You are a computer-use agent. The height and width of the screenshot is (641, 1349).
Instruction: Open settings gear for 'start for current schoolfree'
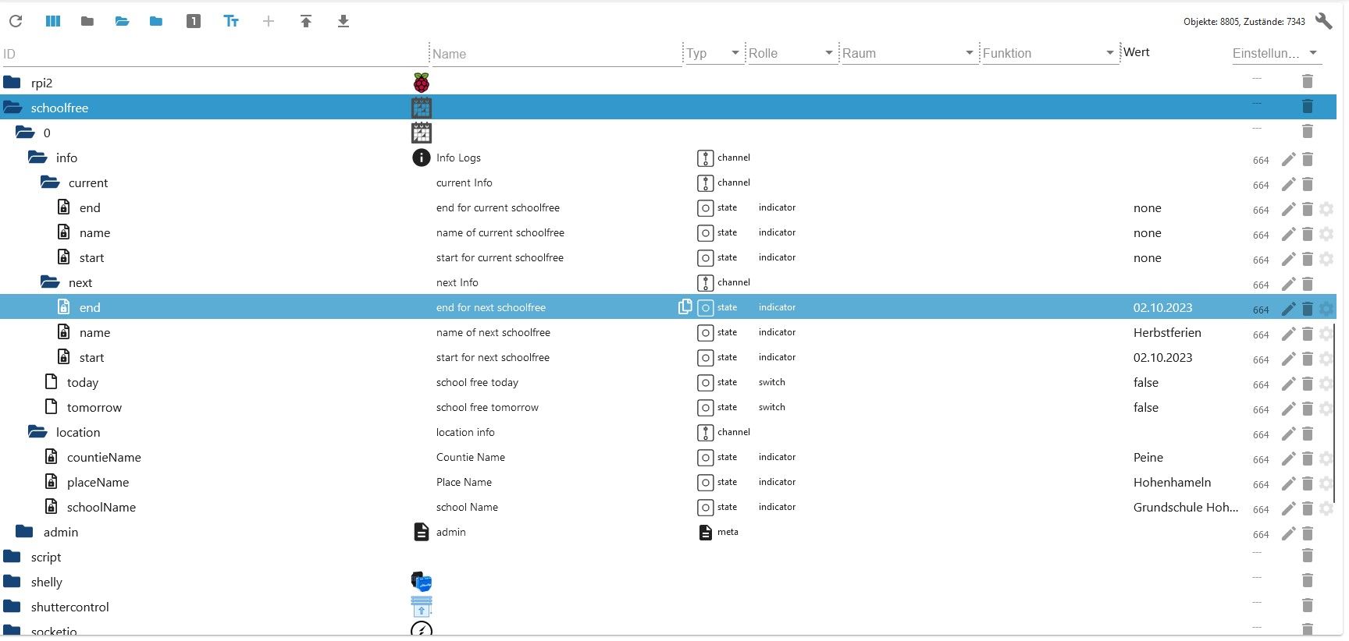(1326, 259)
